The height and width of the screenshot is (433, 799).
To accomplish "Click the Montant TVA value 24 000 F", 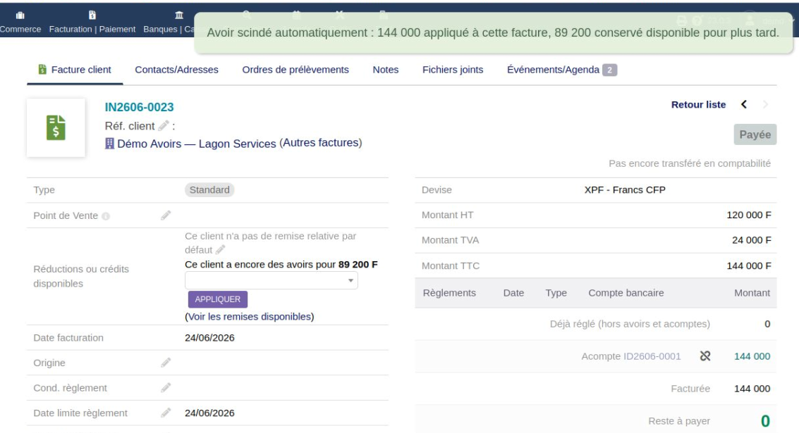I will click(x=752, y=239).
